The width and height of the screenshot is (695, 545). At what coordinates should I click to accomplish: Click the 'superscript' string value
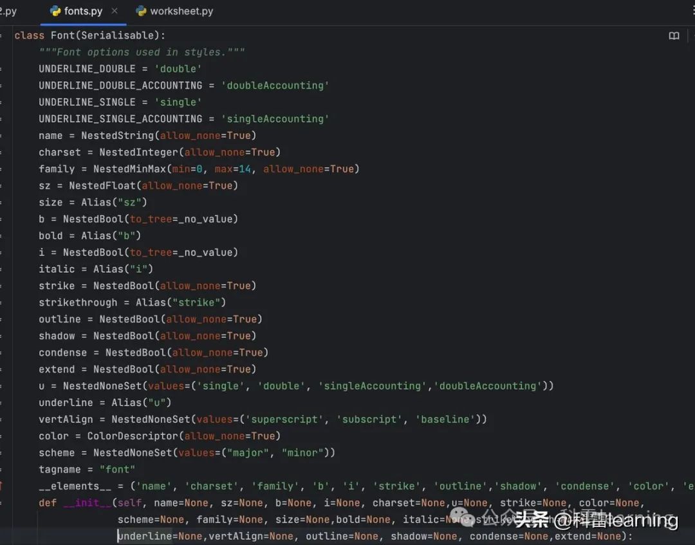pos(284,419)
